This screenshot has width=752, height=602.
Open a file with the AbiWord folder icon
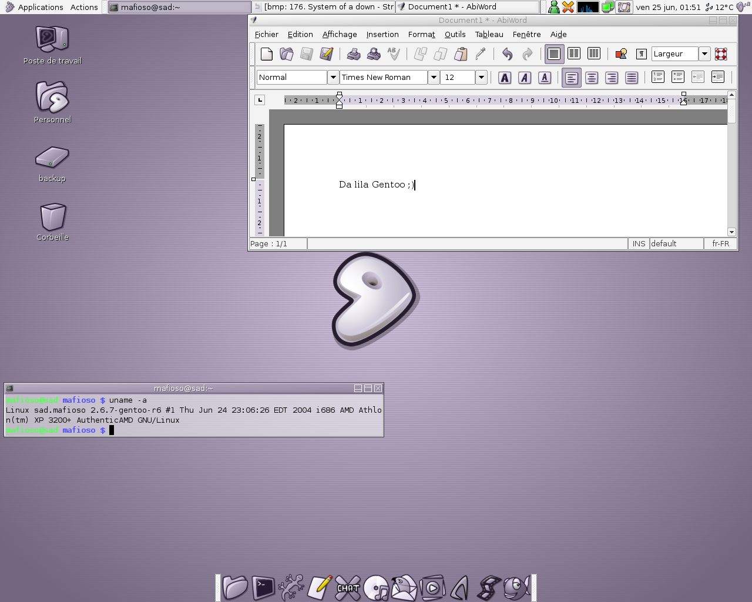pyautogui.click(x=287, y=54)
